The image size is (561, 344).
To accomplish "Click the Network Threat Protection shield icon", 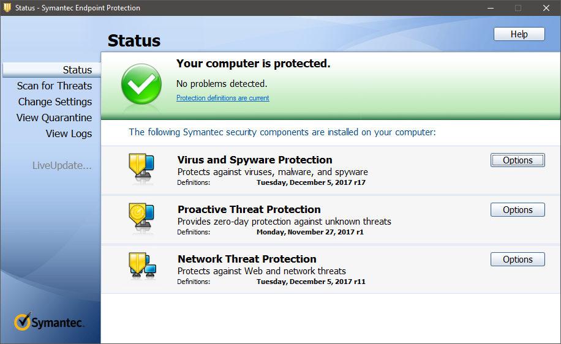I will tap(143, 266).
